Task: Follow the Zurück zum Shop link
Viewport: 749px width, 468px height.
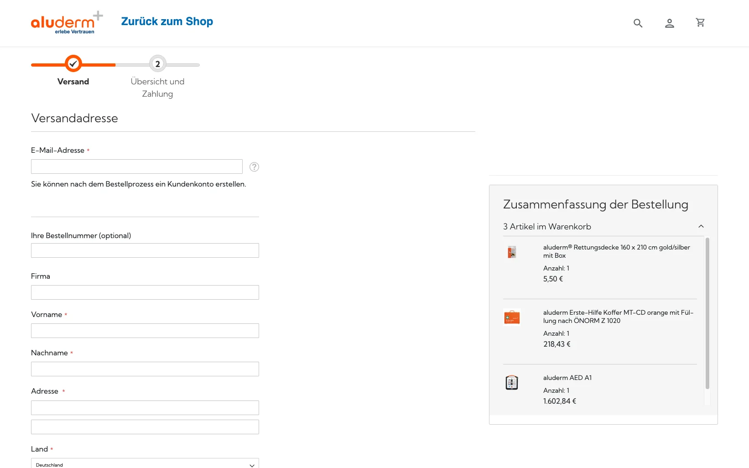Action: click(167, 21)
